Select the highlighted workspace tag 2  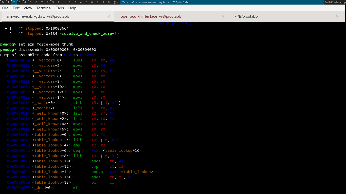14,2
